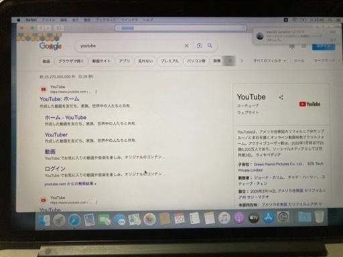Viewport: 343px width, 257px height.
Task: Click the blue ログイン button
Action: point(324,46)
